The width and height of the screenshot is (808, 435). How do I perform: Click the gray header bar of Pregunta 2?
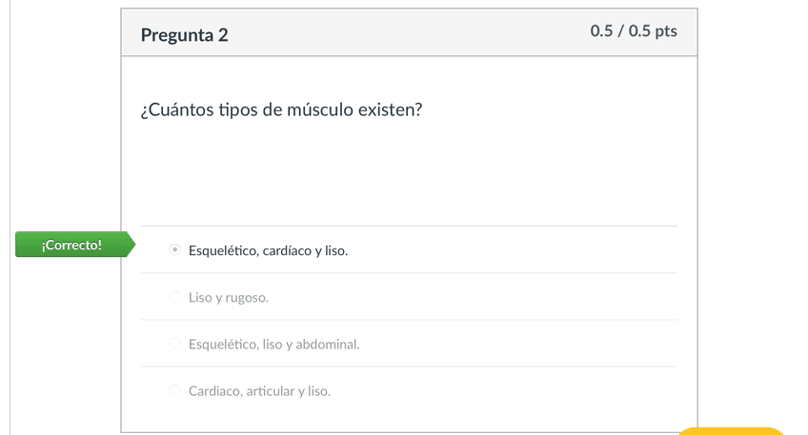pyautogui.click(x=410, y=34)
